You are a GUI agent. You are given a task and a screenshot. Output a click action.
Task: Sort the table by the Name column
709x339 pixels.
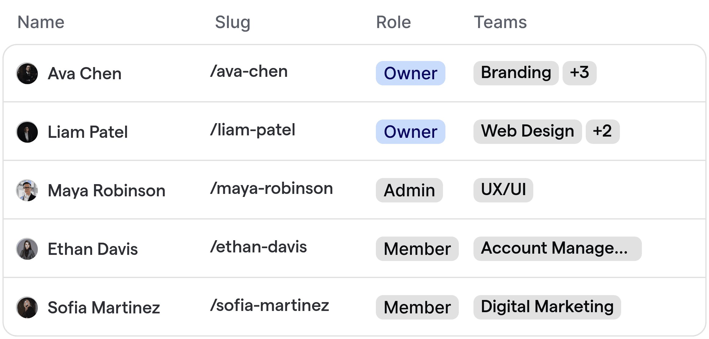[x=41, y=22]
